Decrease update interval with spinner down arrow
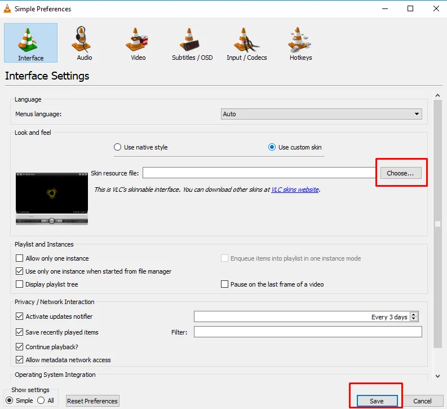The image size is (447, 409). tap(414, 319)
